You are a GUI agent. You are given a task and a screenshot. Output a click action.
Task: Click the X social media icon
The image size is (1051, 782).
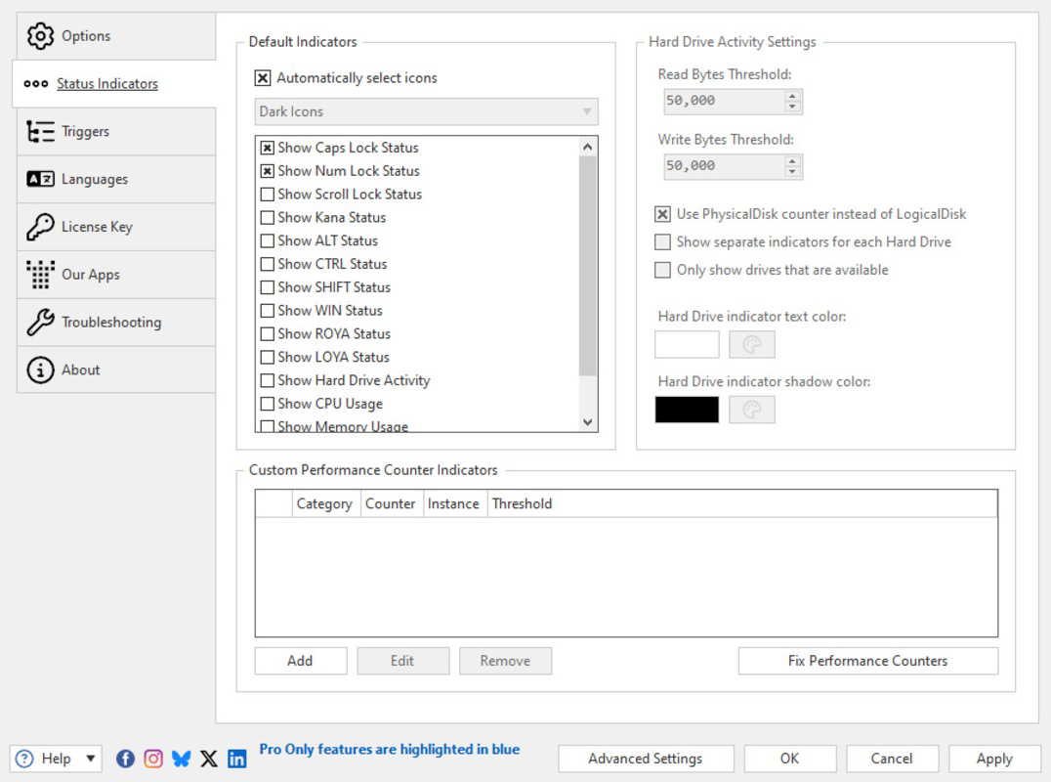208,758
